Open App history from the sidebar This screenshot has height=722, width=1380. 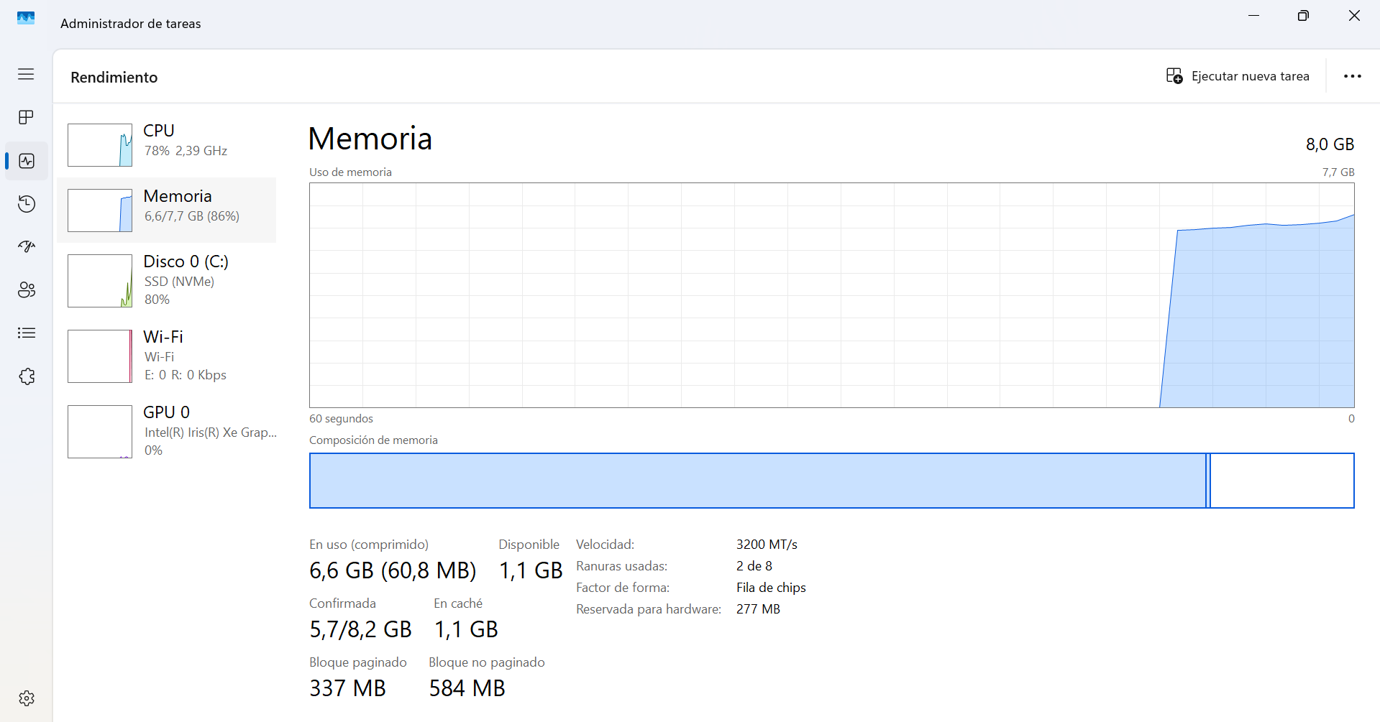tap(27, 204)
